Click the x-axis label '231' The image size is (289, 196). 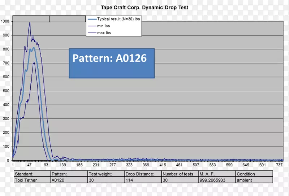96,165
